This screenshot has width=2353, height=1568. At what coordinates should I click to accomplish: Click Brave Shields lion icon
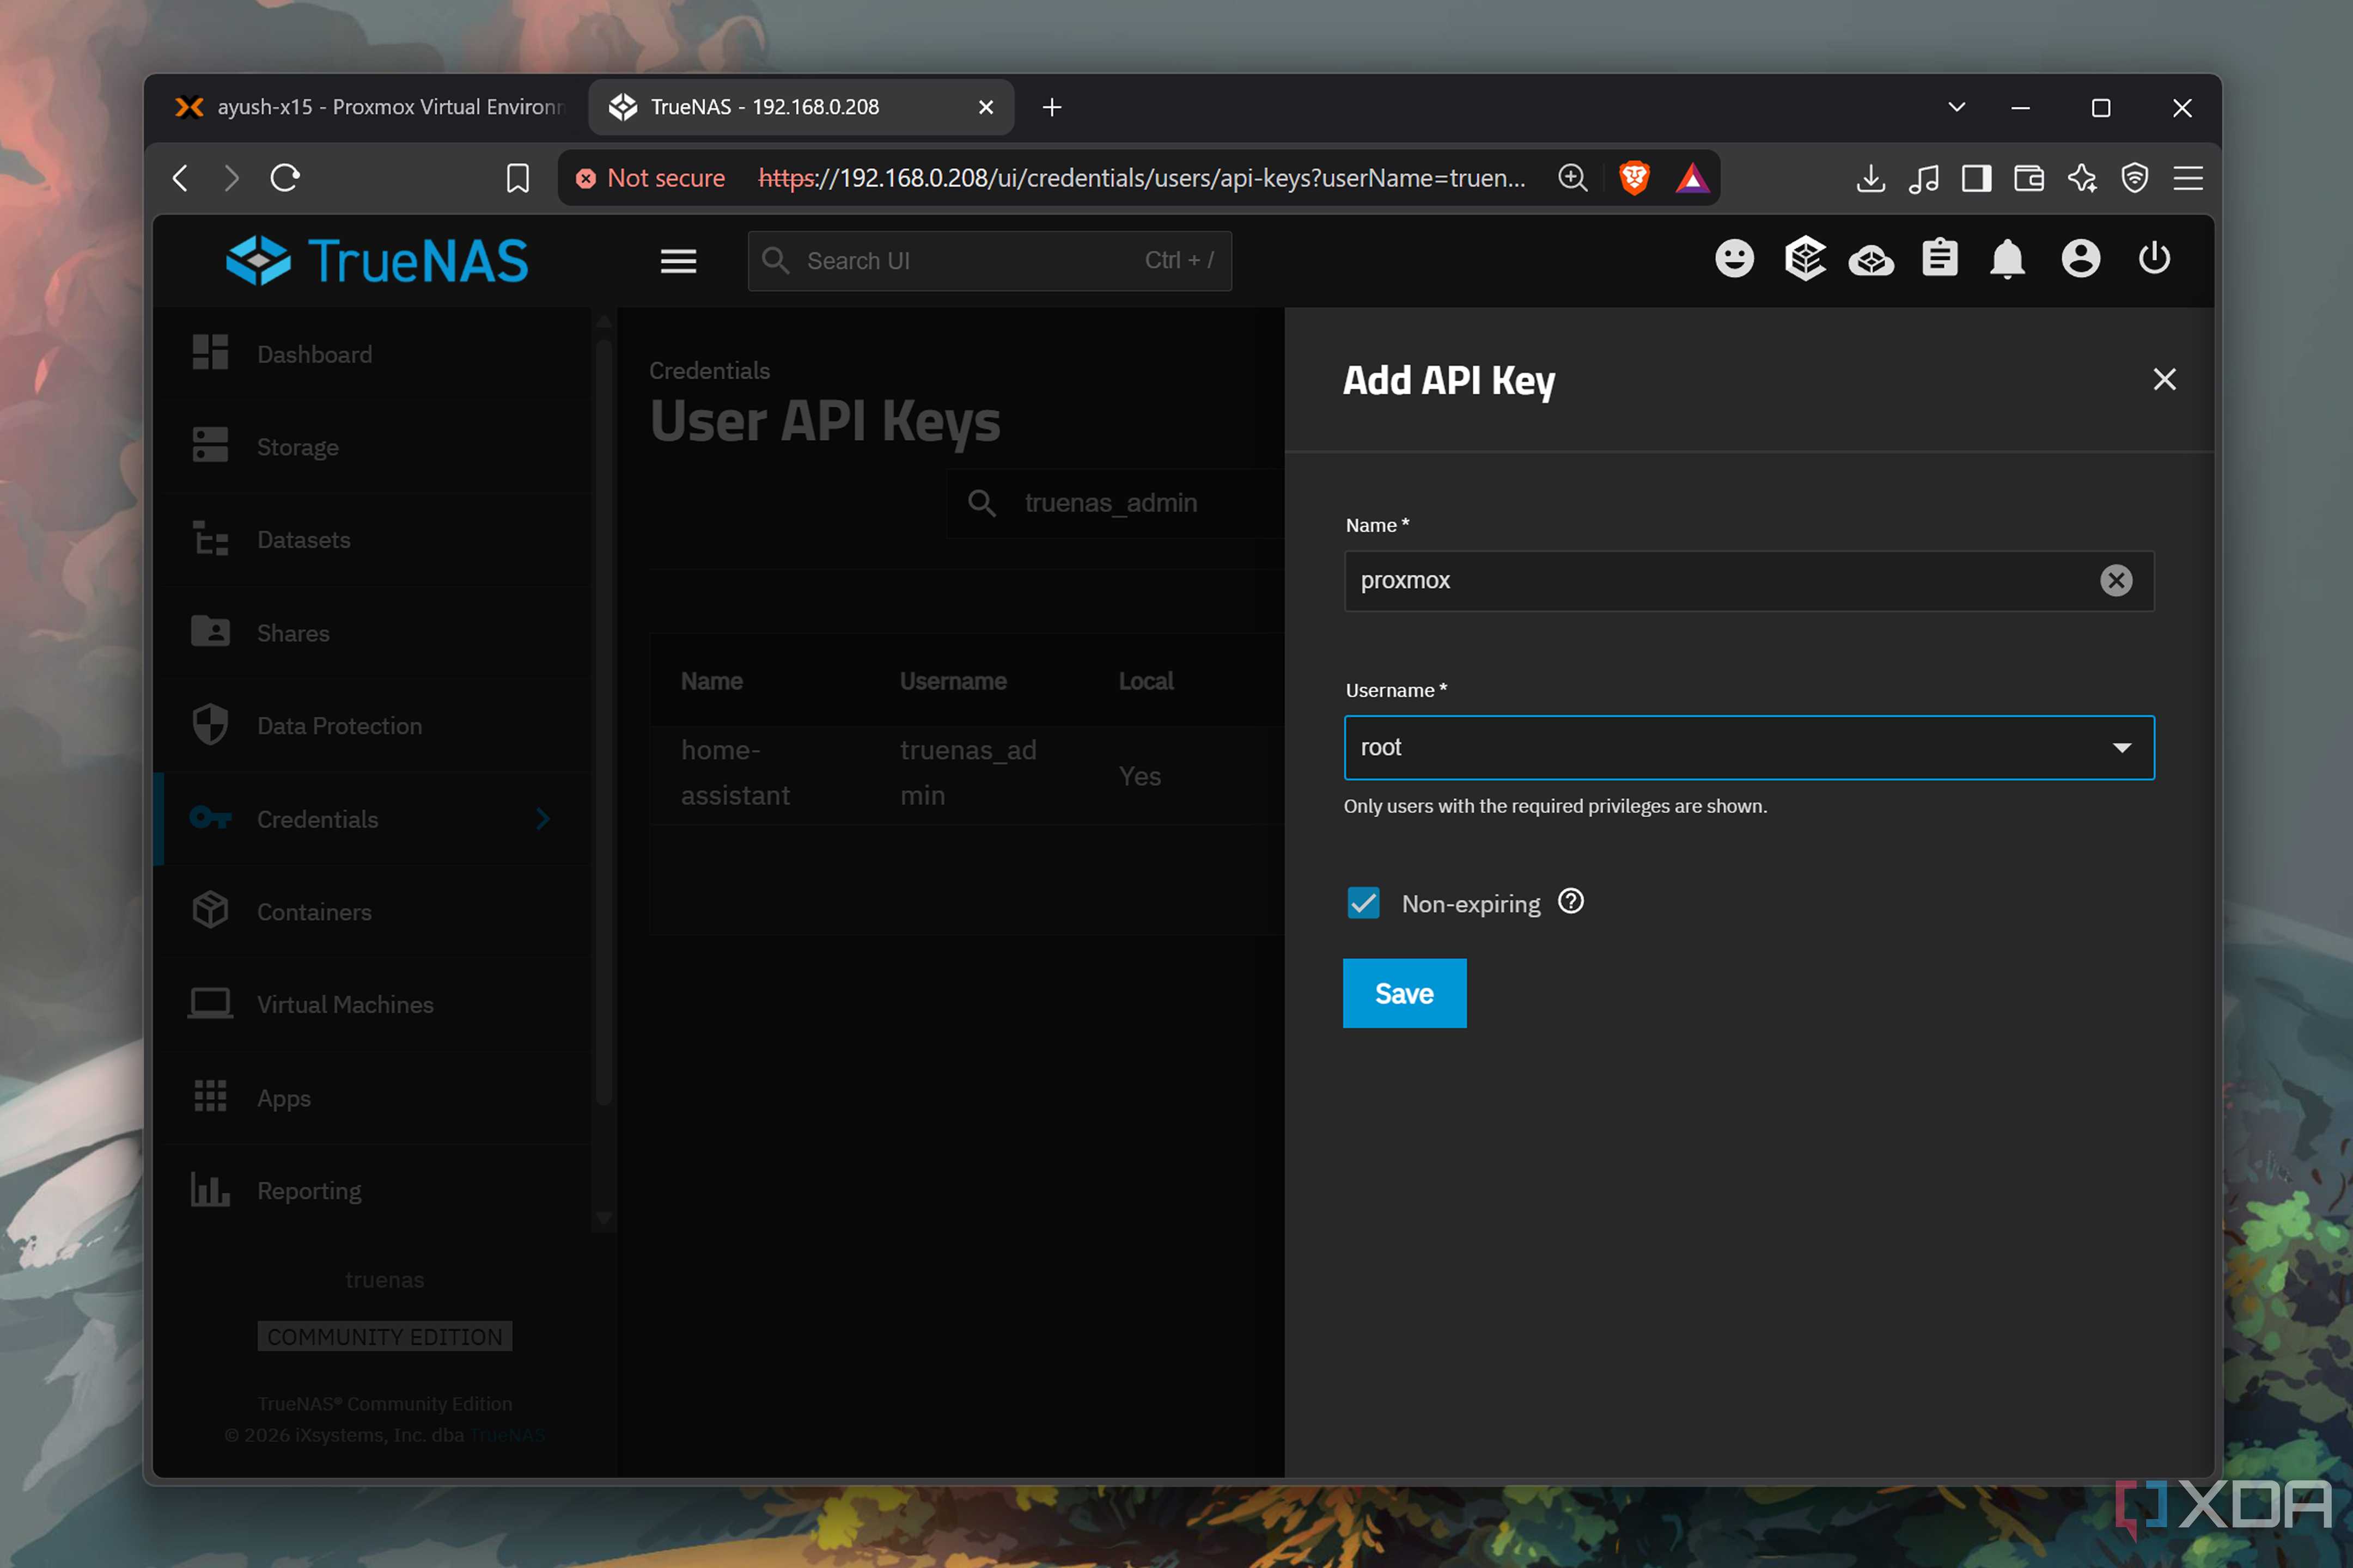pos(1633,178)
